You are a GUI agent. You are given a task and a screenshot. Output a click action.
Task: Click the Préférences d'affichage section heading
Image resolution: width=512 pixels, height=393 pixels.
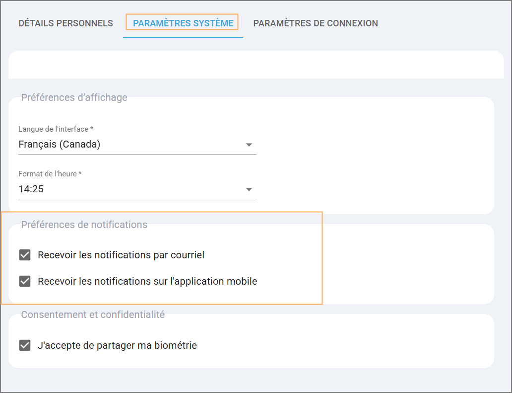[x=74, y=97]
